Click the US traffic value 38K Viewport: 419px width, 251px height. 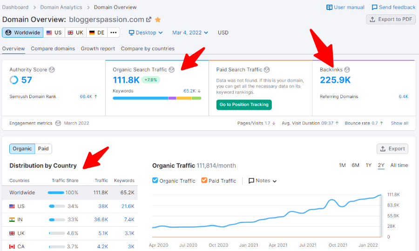pyautogui.click(x=103, y=206)
